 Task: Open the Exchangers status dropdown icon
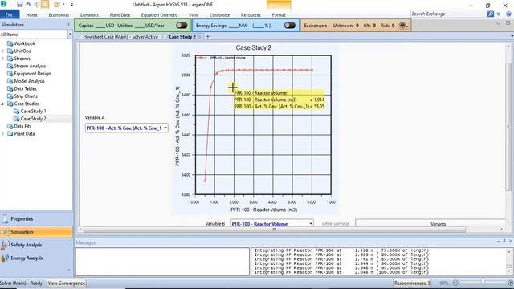pos(403,25)
